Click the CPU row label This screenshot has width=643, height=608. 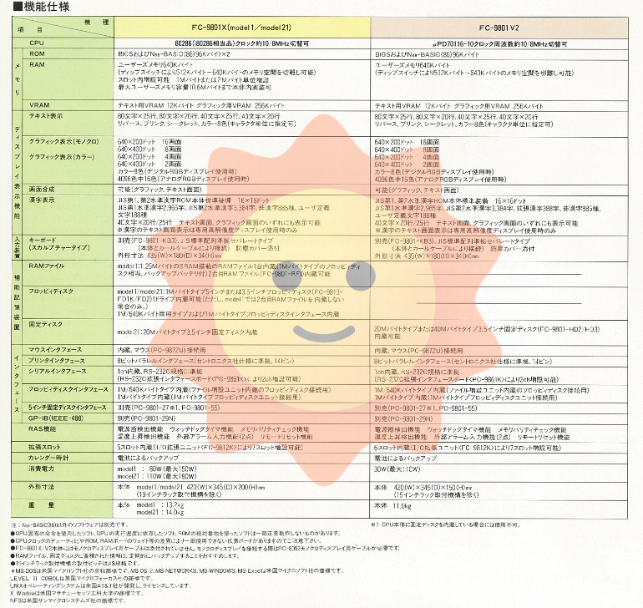click(x=36, y=42)
